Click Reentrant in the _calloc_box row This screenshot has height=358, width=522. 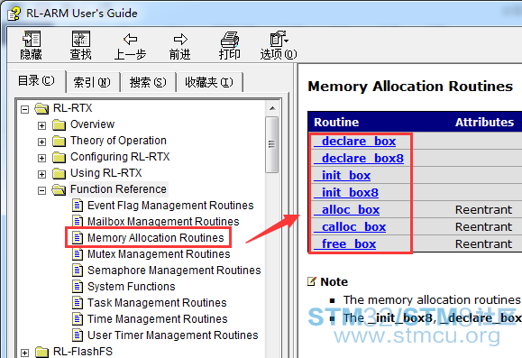pos(483,226)
